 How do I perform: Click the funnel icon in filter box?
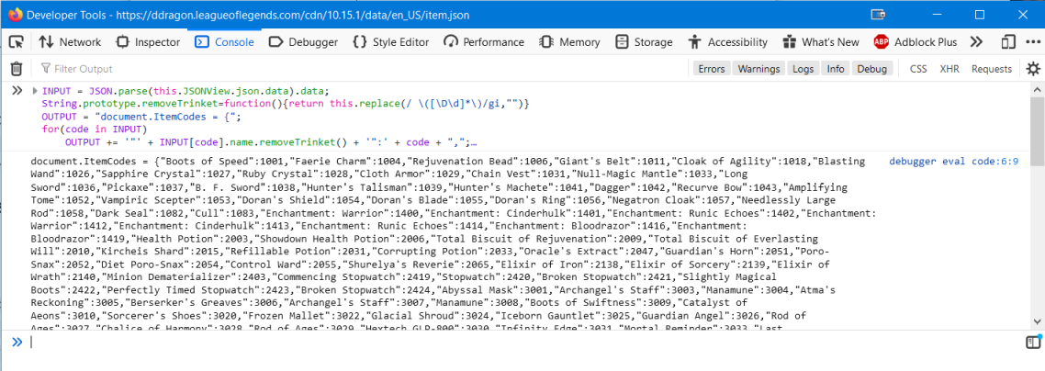(45, 69)
